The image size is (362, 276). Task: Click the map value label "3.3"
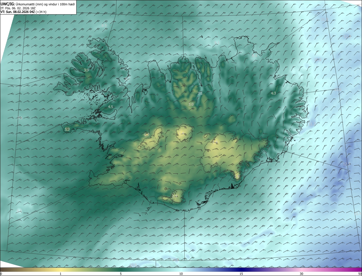coord(67,130)
